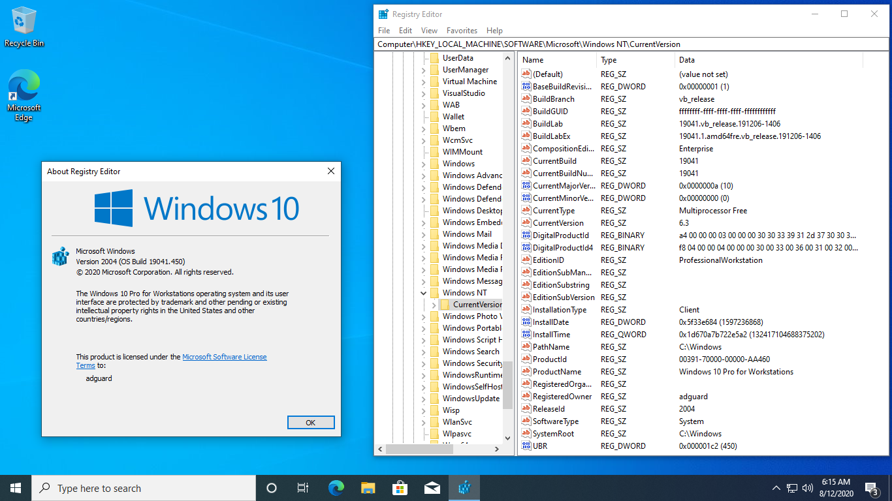892x501 pixels.
Task: Select the WIMMount tree item
Action: tap(463, 152)
